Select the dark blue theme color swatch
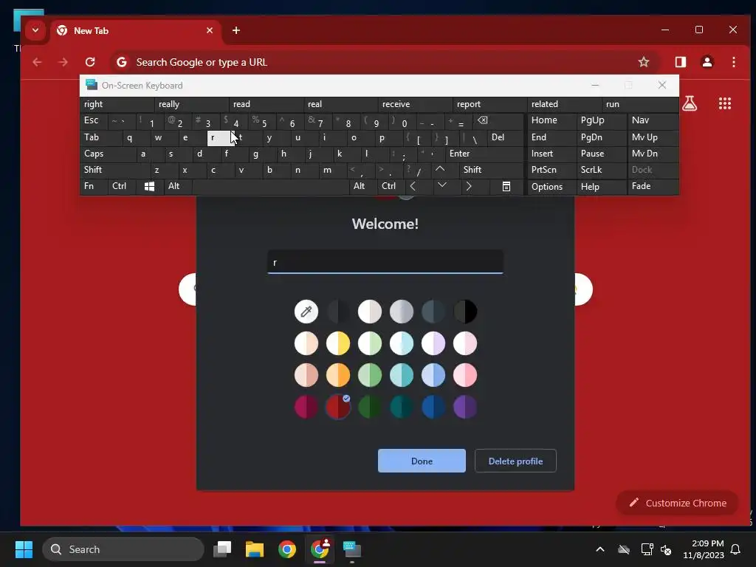This screenshot has height=567, width=756. [433, 407]
